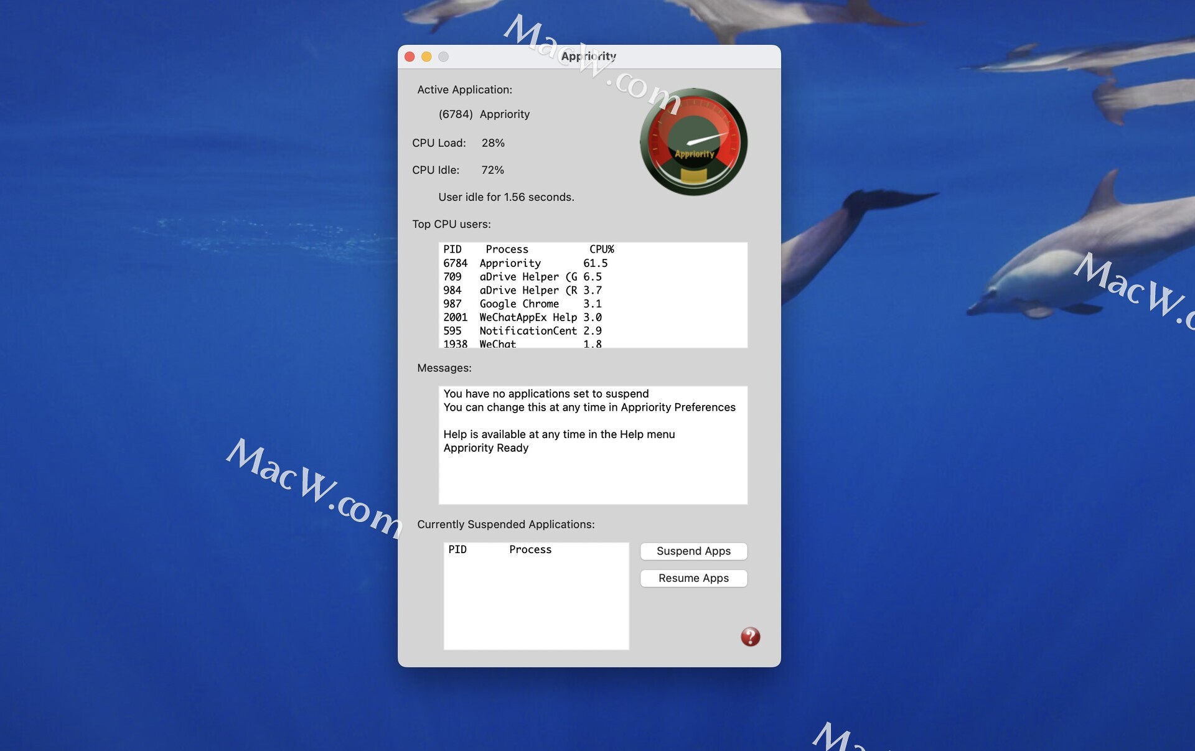Click the Appriority gauge logo
Image resolution: width=1195 pixels, height=751 pixels.
click(693, 142)
